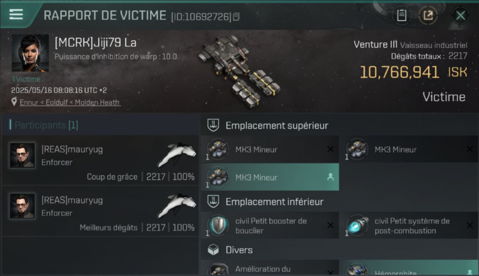Open the Divers cargo section header
This screenshot has height=276, width=479.
(239, 250)
